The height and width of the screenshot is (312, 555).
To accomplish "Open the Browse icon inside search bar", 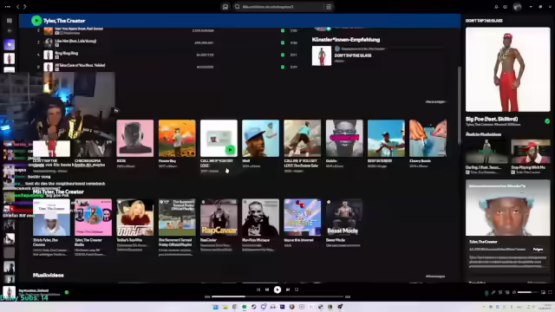I will [329, 7].
